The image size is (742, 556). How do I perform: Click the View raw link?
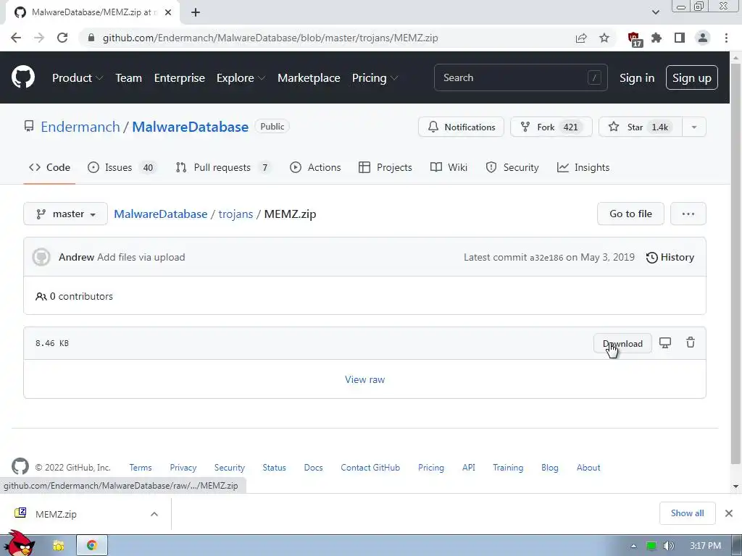(x=365, y=379)
